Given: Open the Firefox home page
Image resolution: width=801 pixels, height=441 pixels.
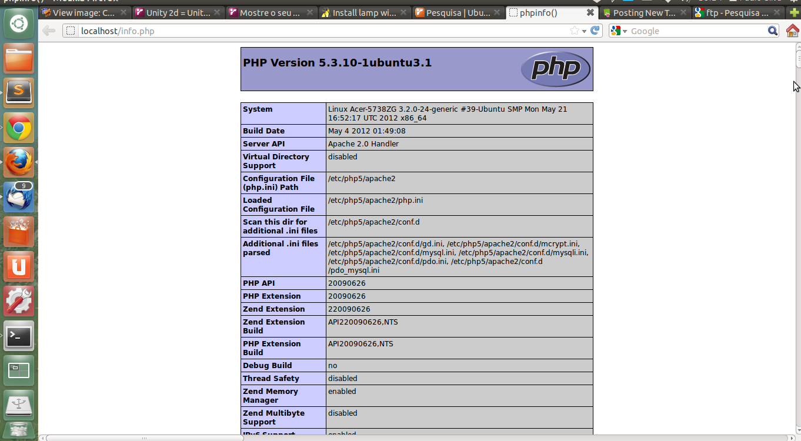Looking at the screenshot, I should click(x=792, y=31).
